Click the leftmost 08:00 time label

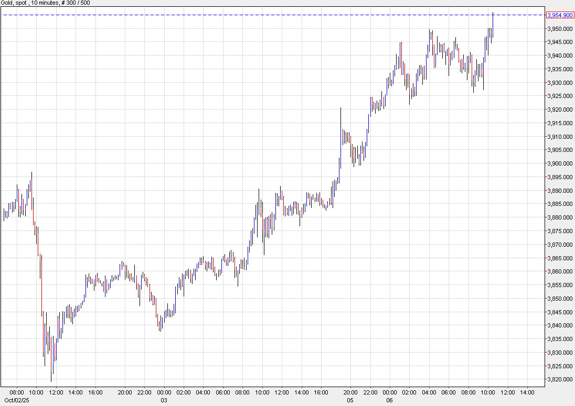17,392
